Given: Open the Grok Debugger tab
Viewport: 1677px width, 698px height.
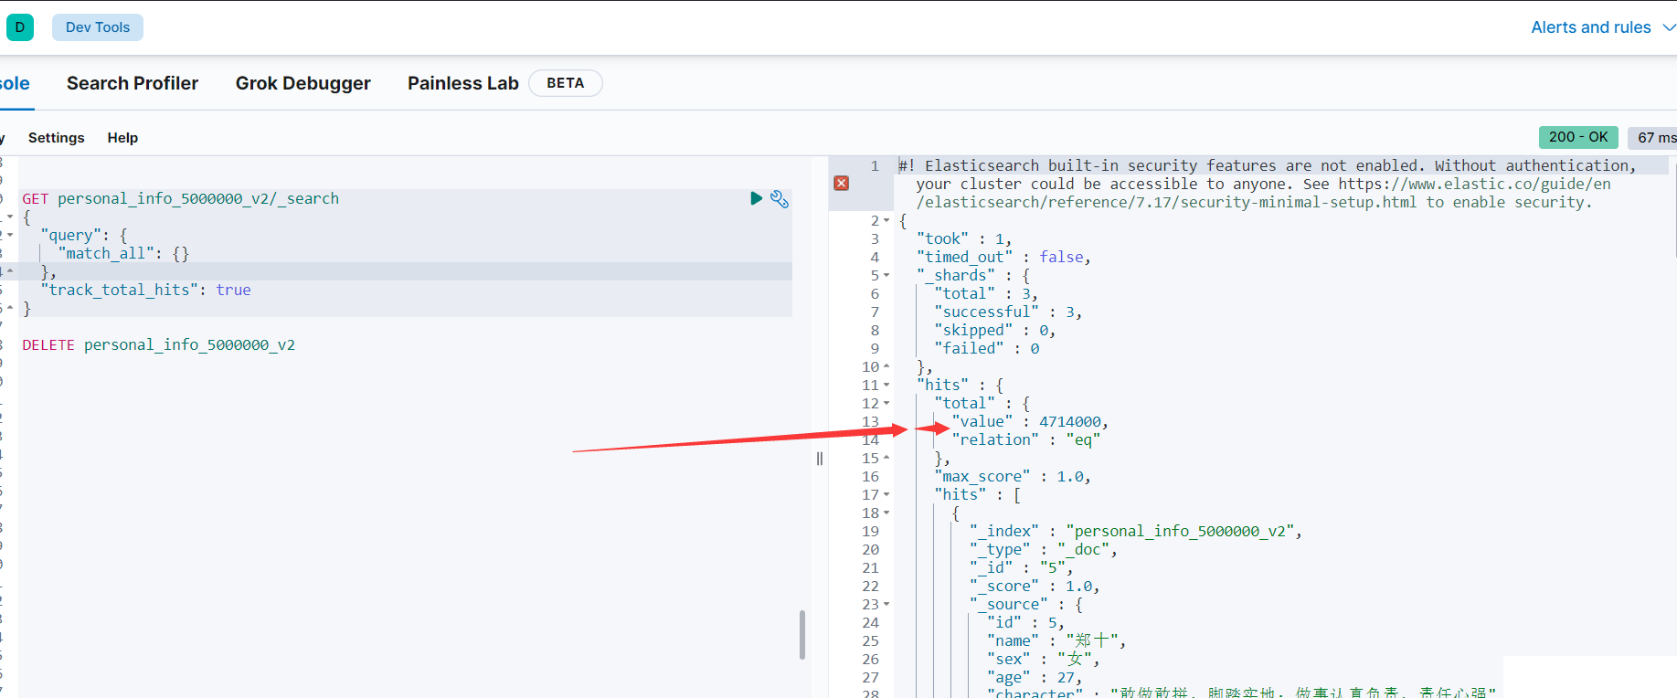Looking at the screenshot, I should click(302, 83).
